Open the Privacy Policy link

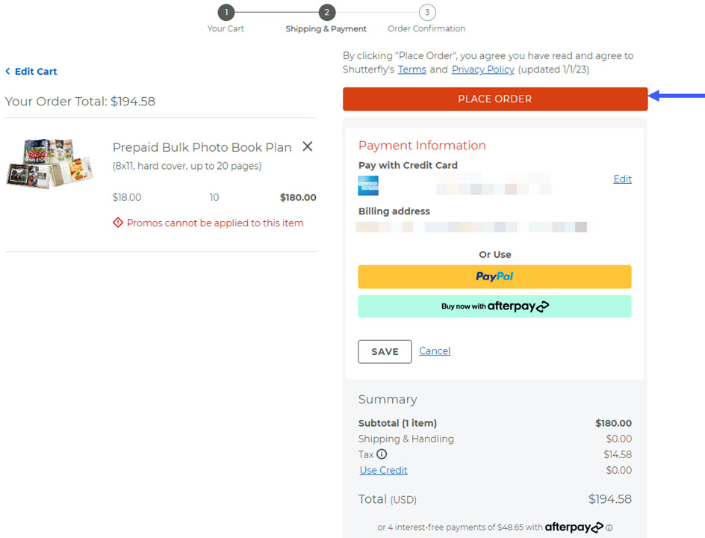pos(482,69)
